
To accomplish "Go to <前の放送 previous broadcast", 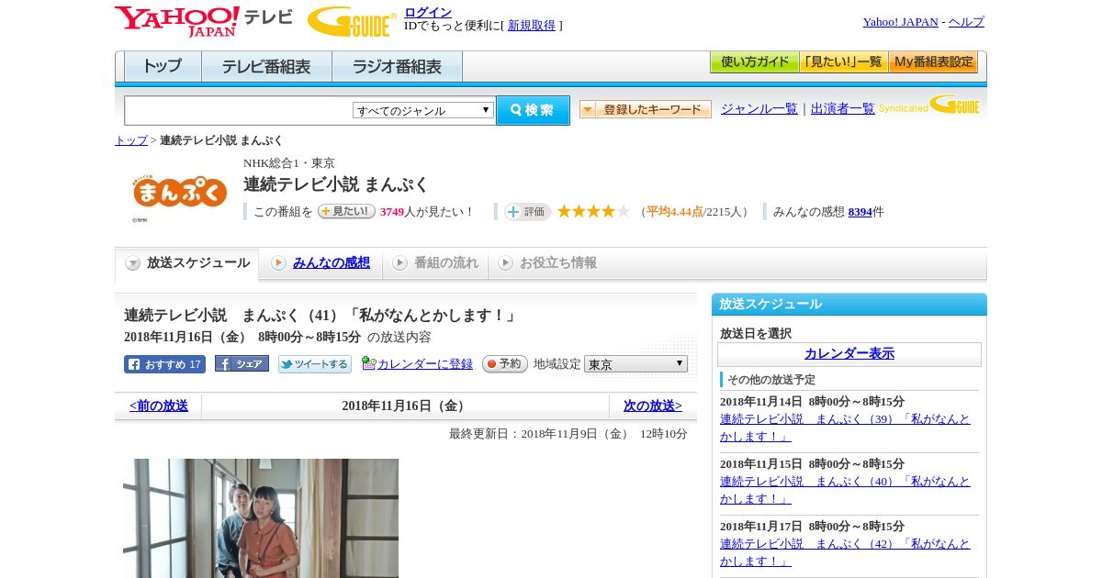I will tap(159, 406).
